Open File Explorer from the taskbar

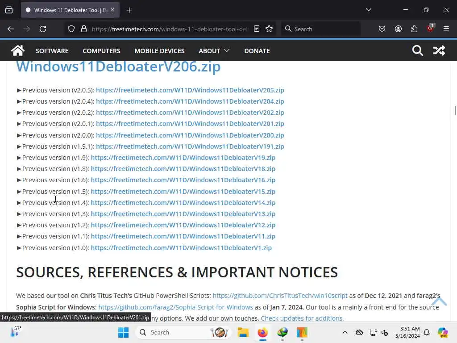[243, 332]
